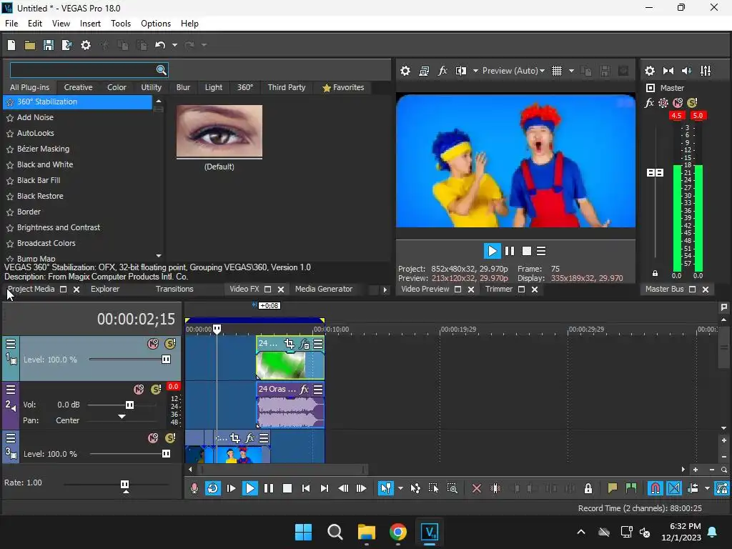Open Auto Ripple mode dropdown arrow
Viewport: 732px width, 549px height.
coord(707,489)
